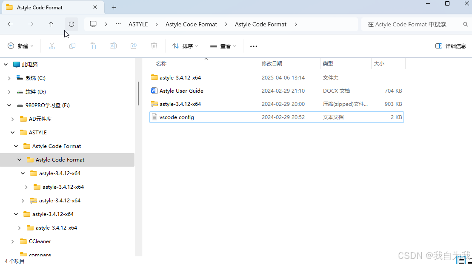Click the Refresh icon in the address bar
472x264 pixels.
[x=71, y=24]
